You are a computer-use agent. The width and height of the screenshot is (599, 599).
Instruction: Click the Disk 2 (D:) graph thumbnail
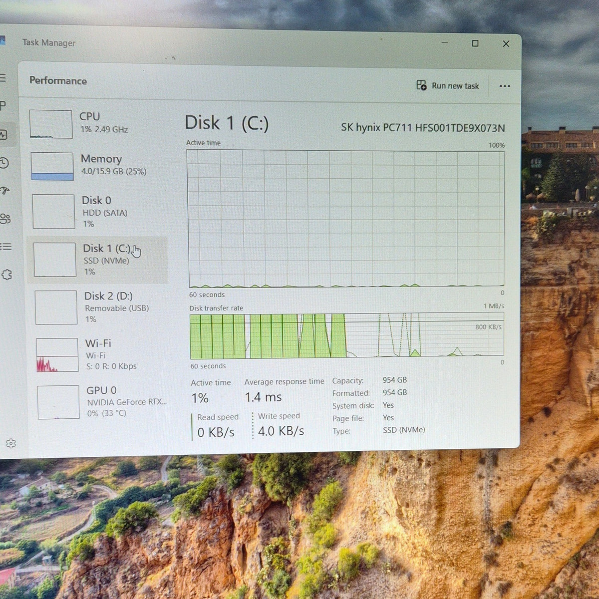tap(56, 307)
